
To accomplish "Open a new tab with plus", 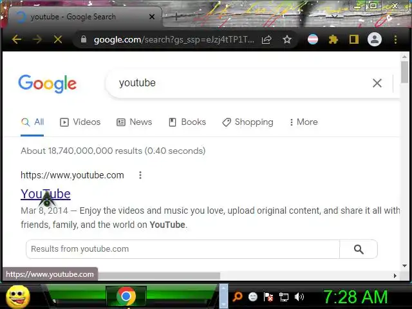I will (x=176, y=17).
